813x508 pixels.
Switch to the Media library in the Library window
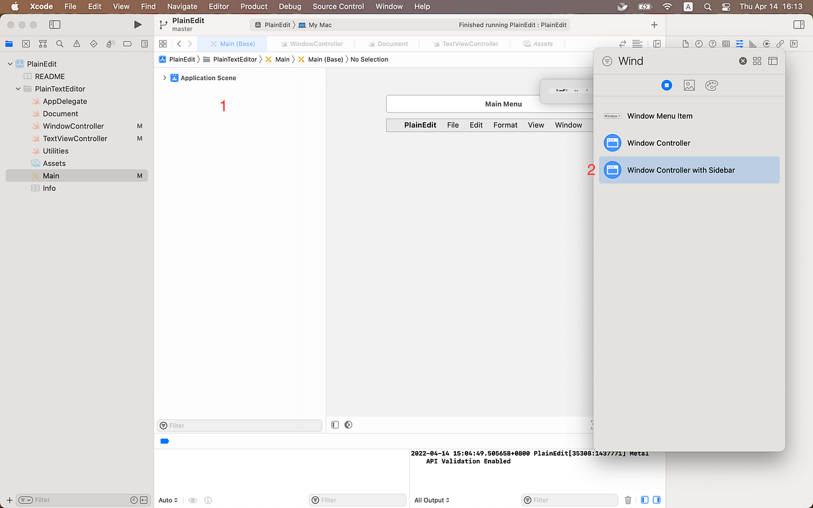(689, 85)
